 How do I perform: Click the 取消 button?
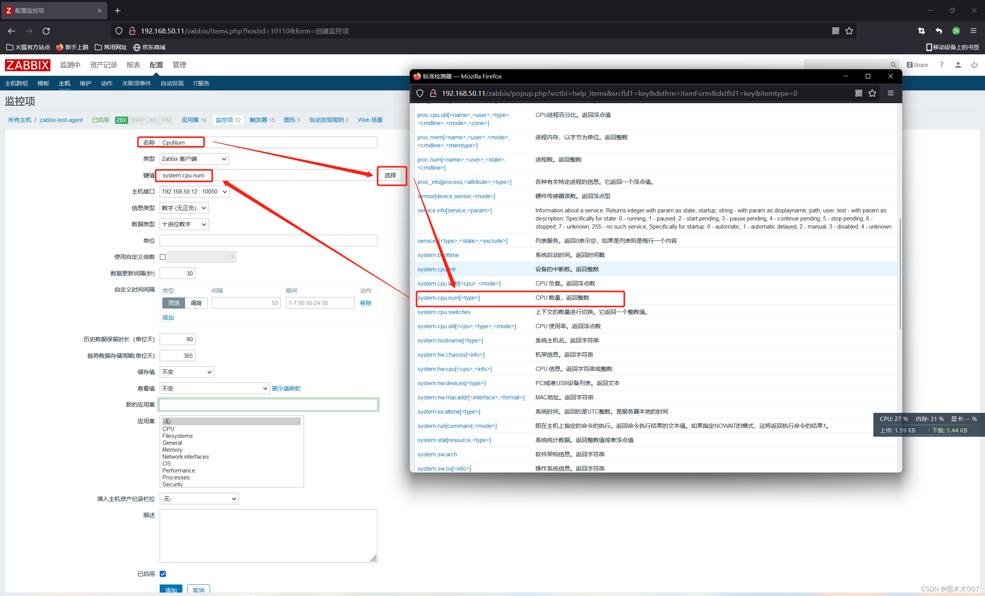(x=198, y=589)
